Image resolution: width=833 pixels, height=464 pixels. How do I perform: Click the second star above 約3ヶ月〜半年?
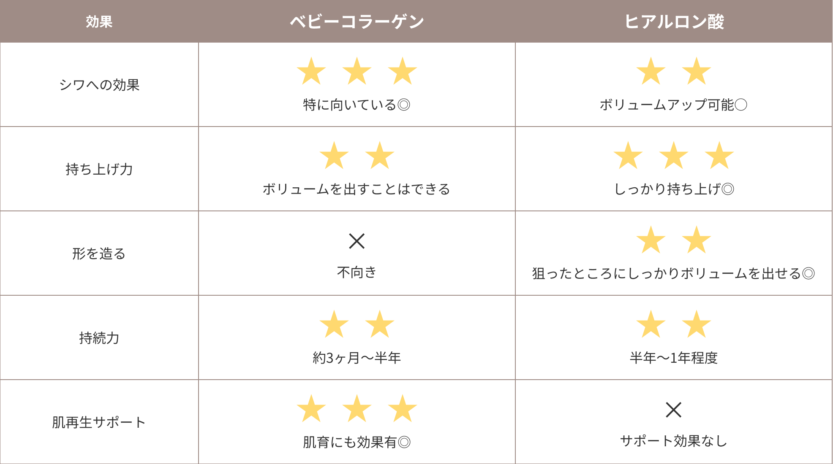click(x=380, y=324)
